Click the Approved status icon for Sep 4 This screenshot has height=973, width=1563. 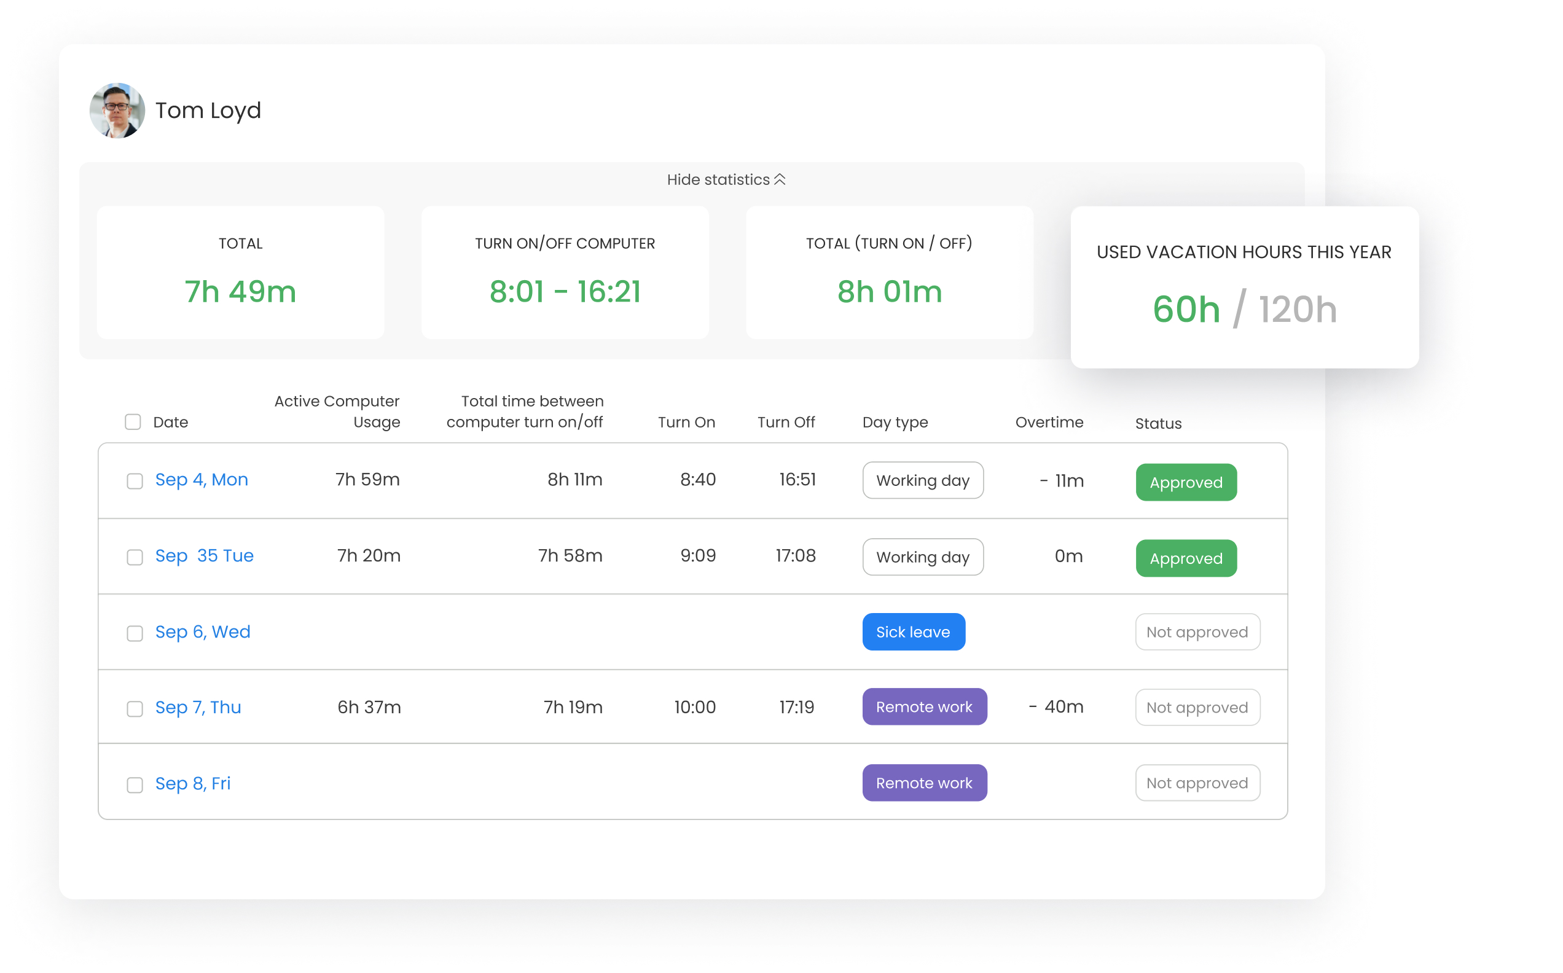point(1185,482)
